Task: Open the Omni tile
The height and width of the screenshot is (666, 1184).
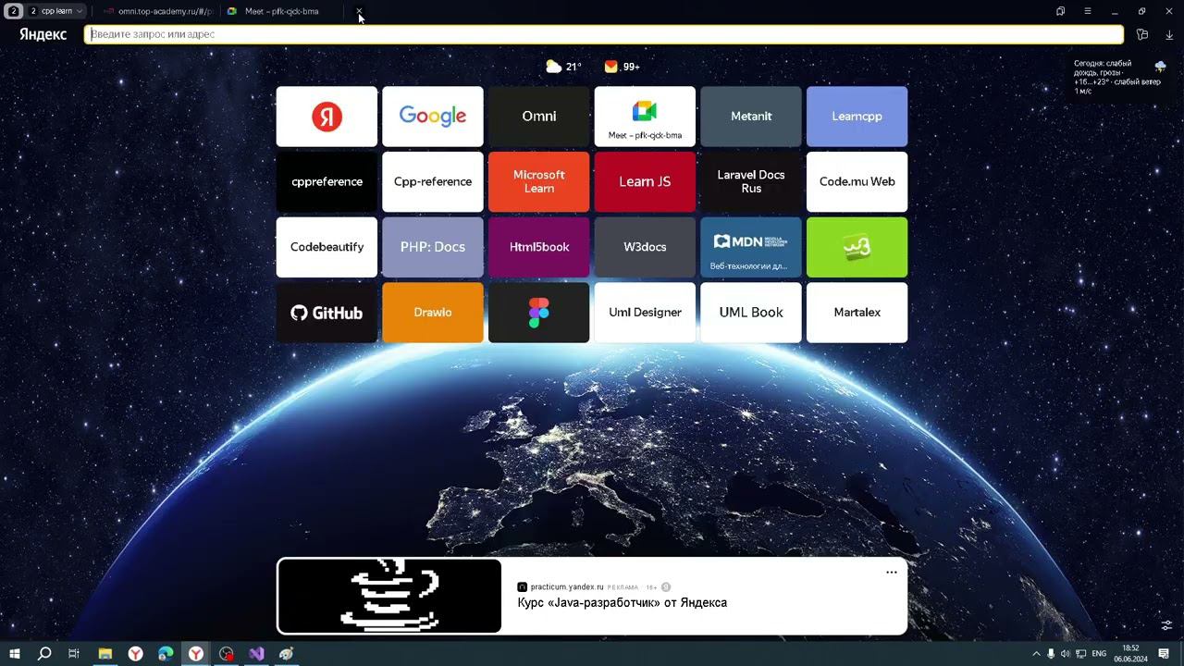Action: (x=539, y=117)
